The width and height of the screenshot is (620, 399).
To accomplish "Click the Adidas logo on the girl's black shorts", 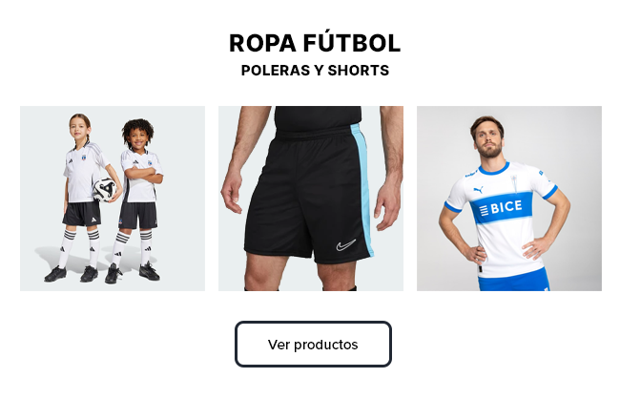I will point(92,219).
